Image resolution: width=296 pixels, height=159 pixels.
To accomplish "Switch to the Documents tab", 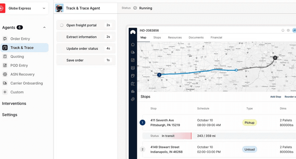I will click(196, 38).
